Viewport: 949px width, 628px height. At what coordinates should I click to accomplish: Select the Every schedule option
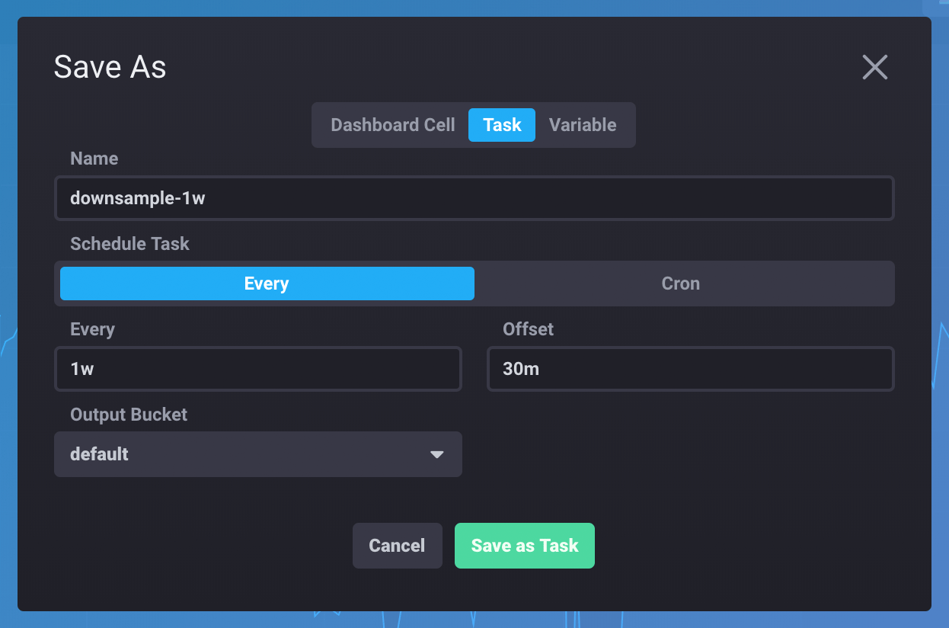pyautogui.click(x=267, y=284)
